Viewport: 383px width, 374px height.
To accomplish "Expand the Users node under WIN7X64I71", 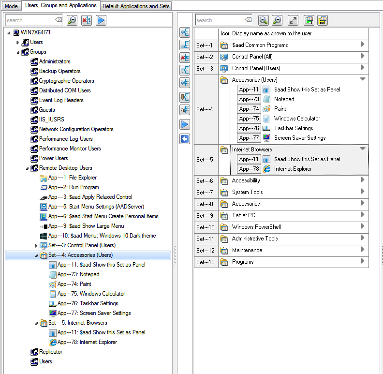I will tap(18, 42).
